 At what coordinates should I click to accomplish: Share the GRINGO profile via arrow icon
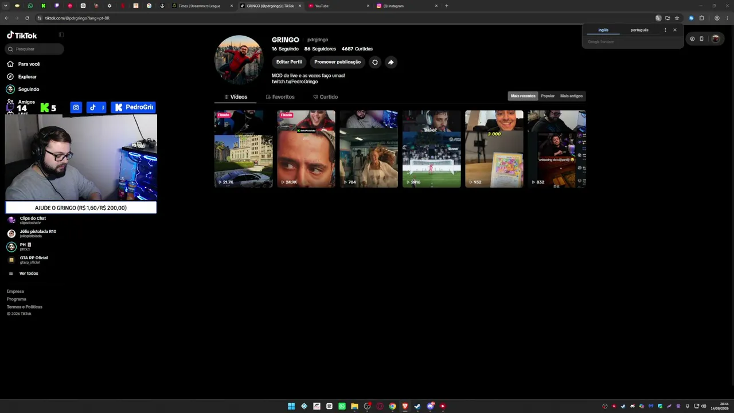click(x=391, y=62)
